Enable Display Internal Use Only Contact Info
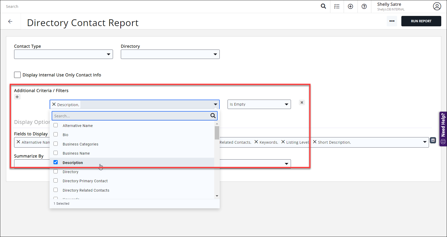The image size is (447, 237). point(17,75)
